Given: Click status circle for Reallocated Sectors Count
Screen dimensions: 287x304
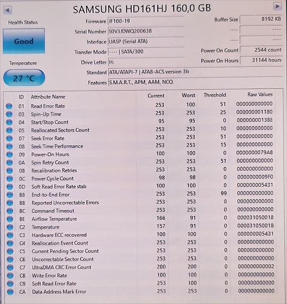Looking at the screenshot, I should (10, 130).
